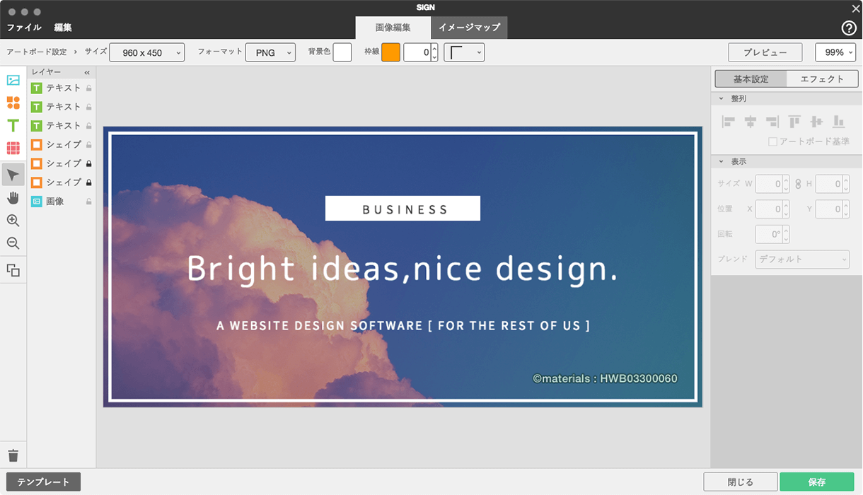The height and width of the screenshot is (495, 863).
Task: Select the Hand pan tool
Action: point(13,197)
